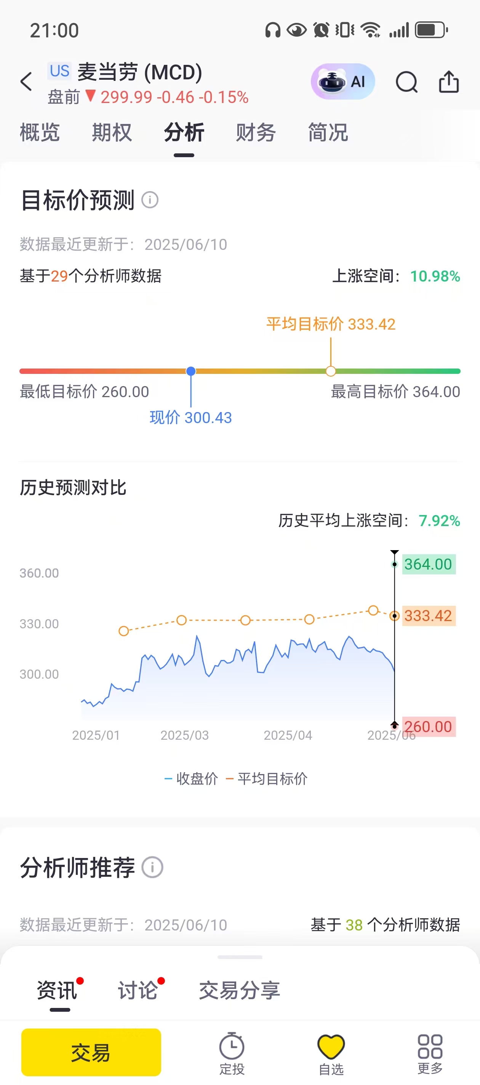Tap the share icon at top right
The height and width of the screenshot is (1085, 480).
448,81
